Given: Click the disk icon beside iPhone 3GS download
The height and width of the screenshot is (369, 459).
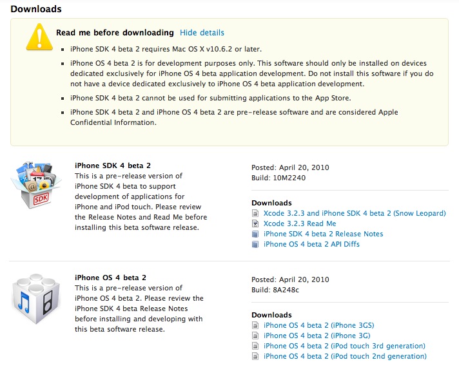Looking at the screenshot, I should 256,325.
